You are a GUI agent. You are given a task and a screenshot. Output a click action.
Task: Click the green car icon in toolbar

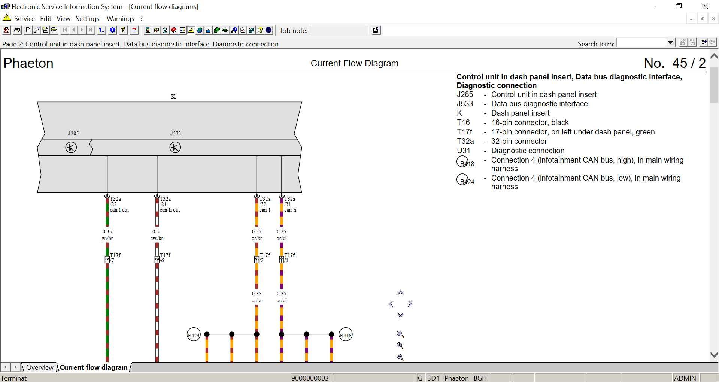[x=225, y=30]
